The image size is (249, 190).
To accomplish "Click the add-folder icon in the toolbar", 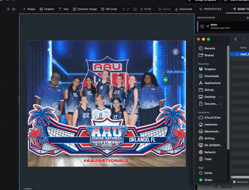I will coord(14,9).
